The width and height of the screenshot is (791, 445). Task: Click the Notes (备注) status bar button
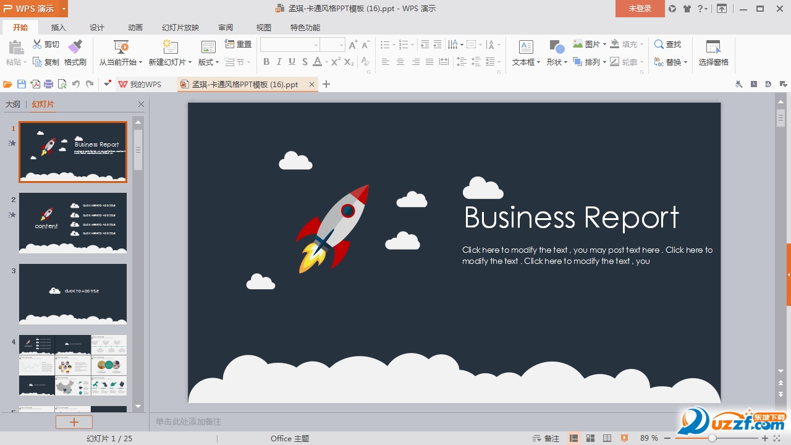[x=546, y=438]
